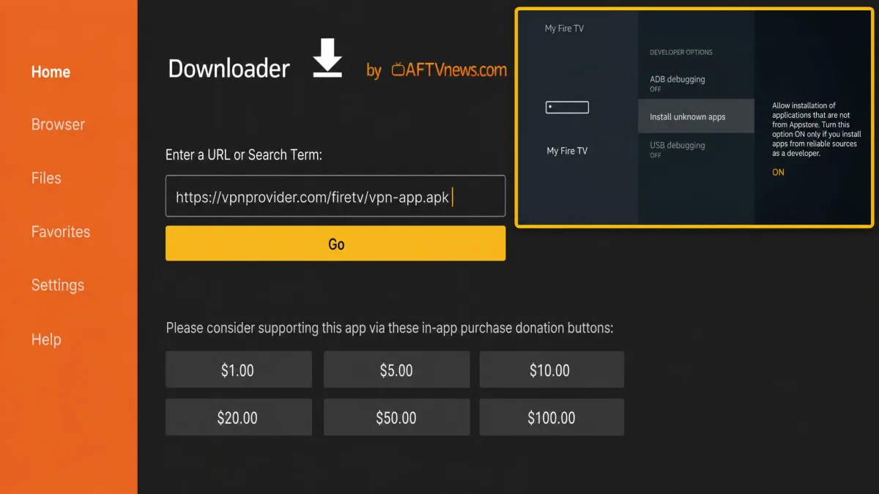Choose the $100.00 donation button
879x494 pixels.
[552, 417]
